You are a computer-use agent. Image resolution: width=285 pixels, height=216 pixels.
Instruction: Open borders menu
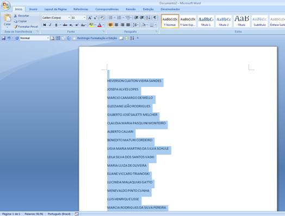pos(153,24)
